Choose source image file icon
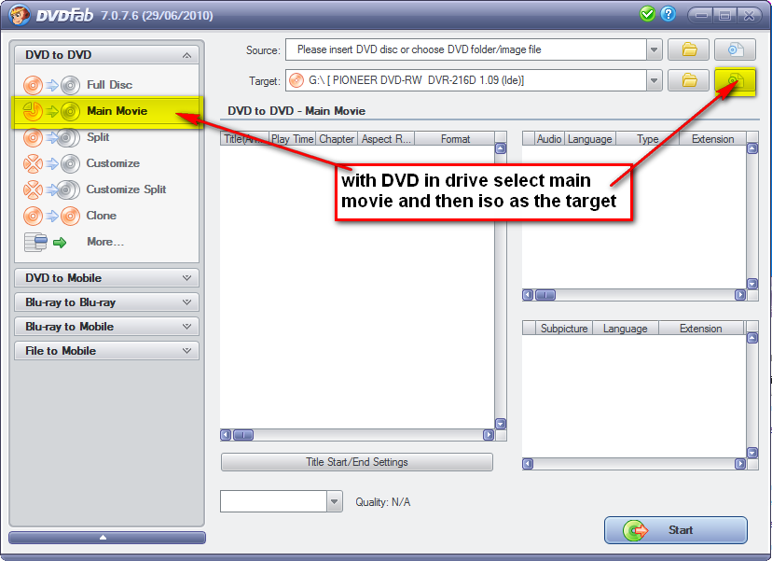The image size is (772, 561). coord(735,49)
